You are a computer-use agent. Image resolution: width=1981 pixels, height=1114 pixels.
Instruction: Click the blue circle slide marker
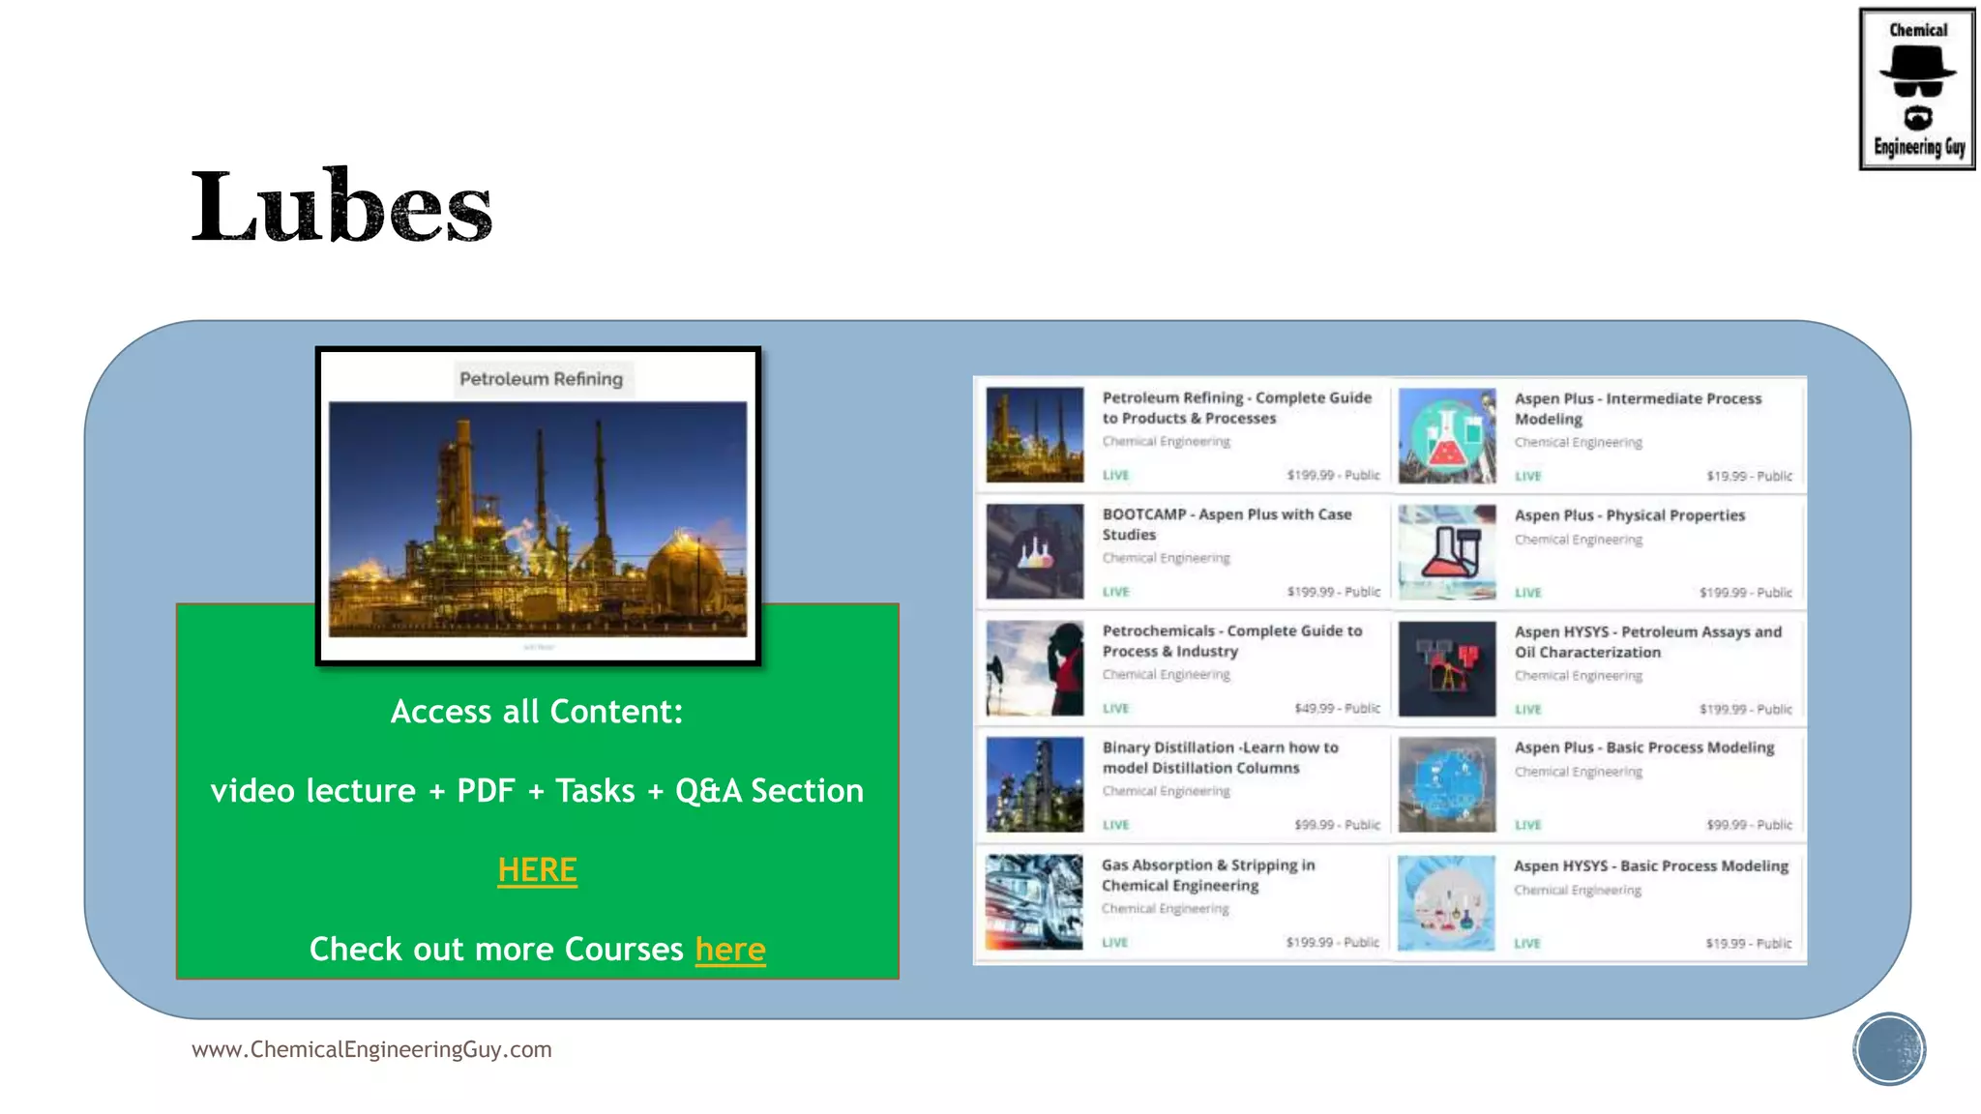pyautogui.click(x=1888, y=1048)
